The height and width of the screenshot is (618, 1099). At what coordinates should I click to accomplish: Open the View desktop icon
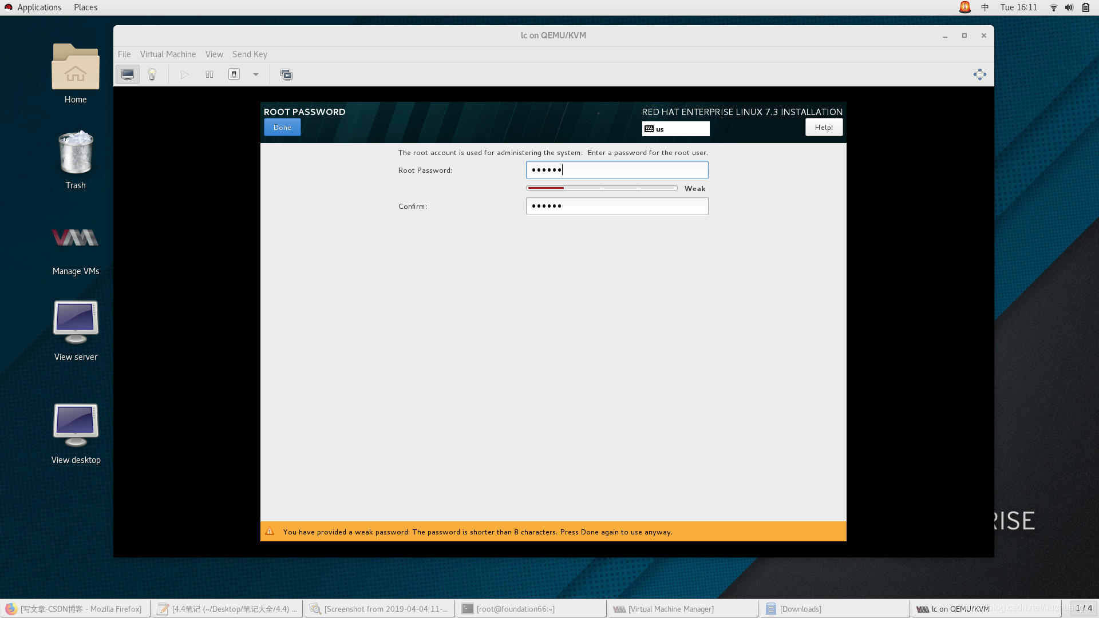[x=76, y=434]
